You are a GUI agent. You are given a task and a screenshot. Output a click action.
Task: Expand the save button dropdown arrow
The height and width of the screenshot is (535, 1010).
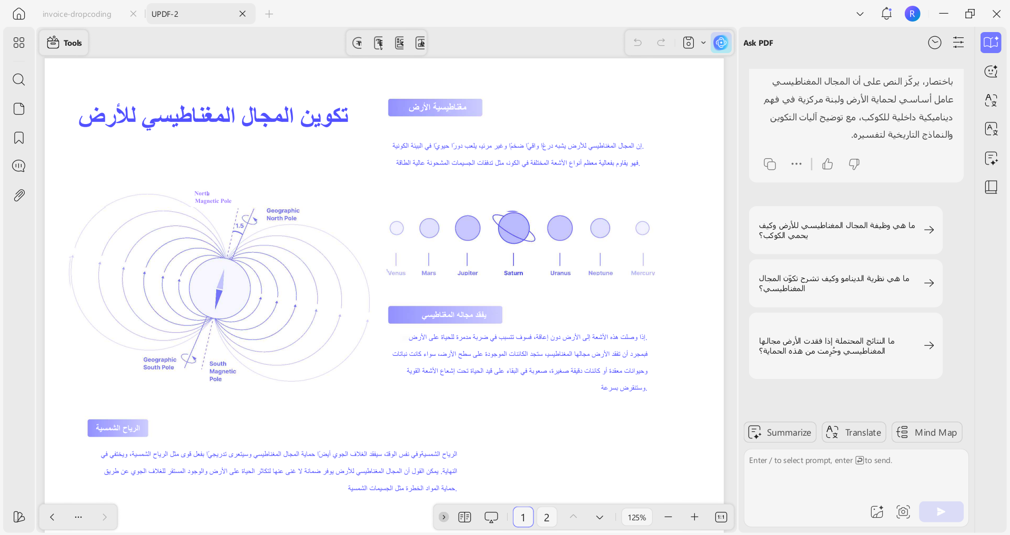click(x=703, y=43)
